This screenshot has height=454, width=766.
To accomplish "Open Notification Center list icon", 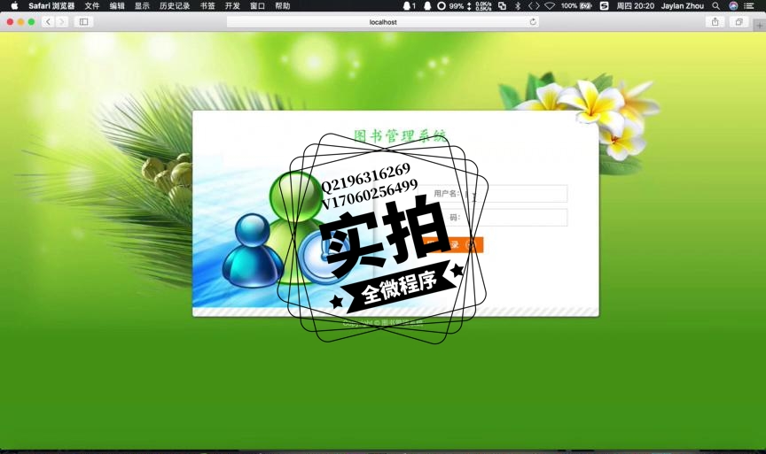I will point(749,6).
